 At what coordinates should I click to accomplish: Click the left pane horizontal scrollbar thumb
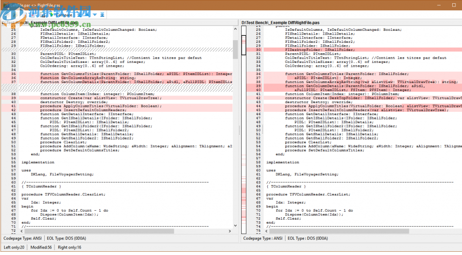pos(99,231)
